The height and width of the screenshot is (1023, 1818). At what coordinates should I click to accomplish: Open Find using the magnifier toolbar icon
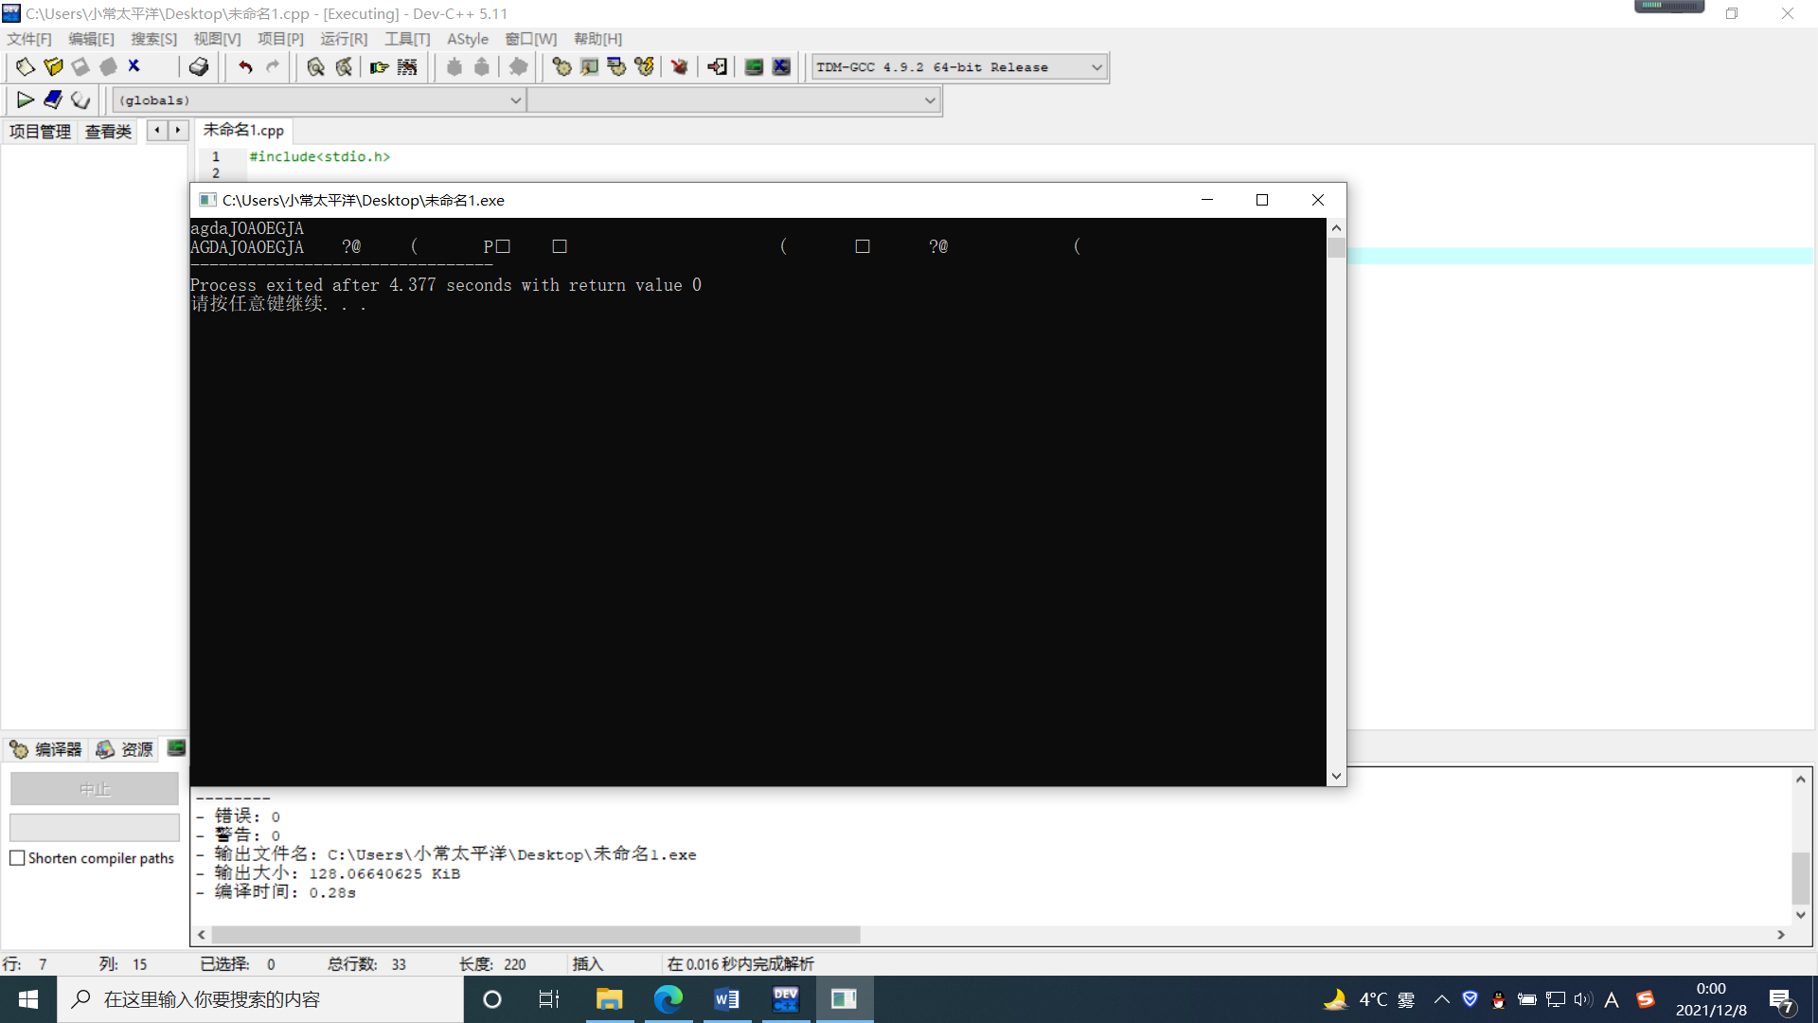point(315,66)
